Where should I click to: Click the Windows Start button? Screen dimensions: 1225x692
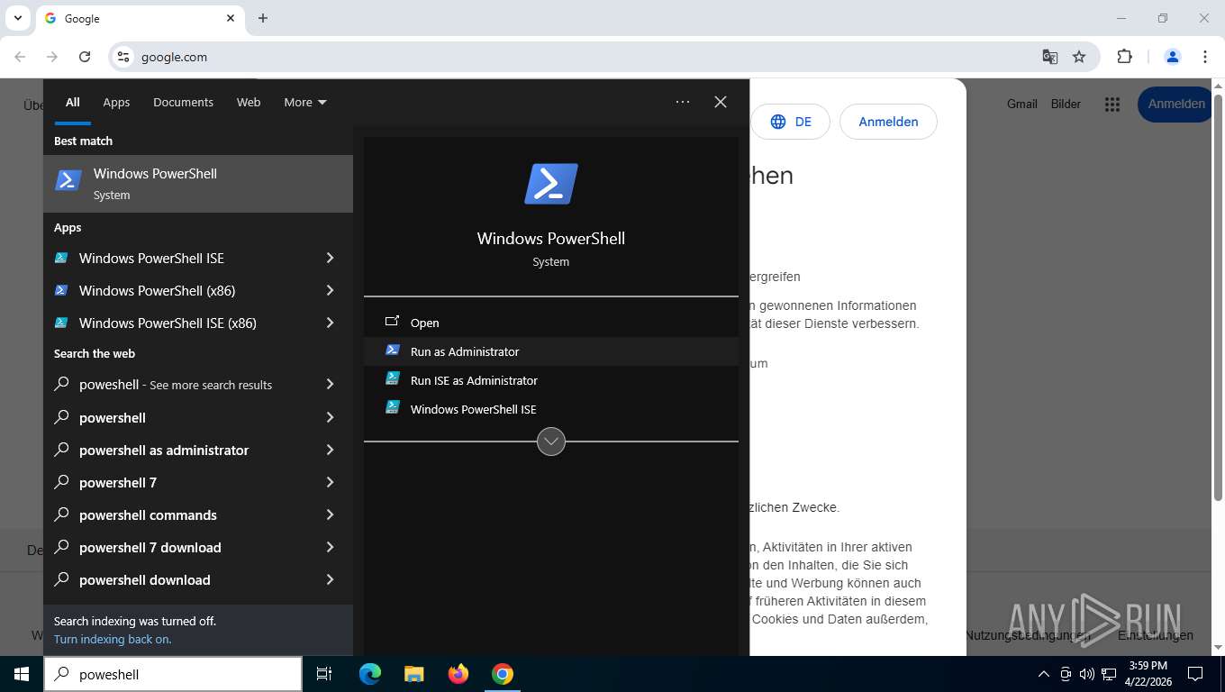pyautogui.click(x=22, y=674)
